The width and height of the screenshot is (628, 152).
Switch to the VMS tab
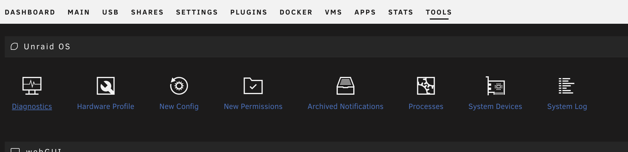tap(333, 12)
